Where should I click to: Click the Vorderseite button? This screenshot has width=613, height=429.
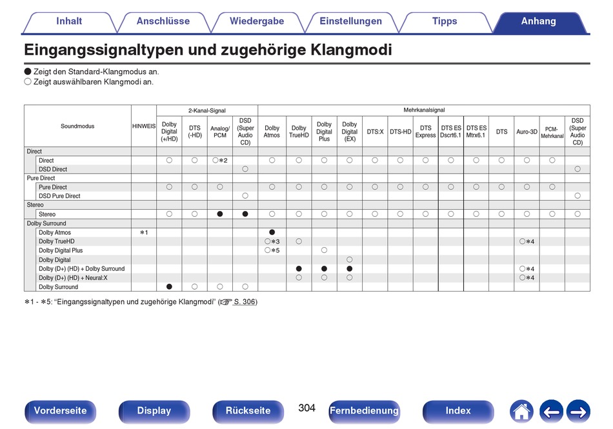[60, 411]
